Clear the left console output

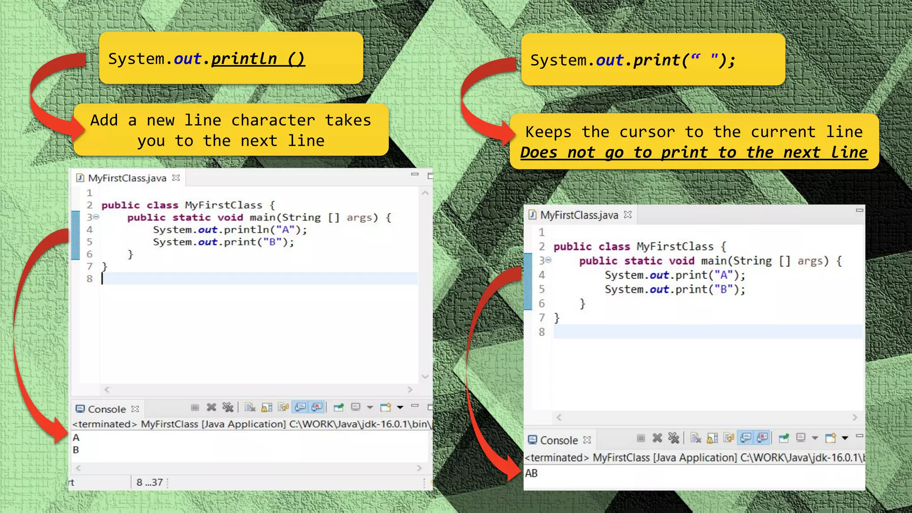pos(250,407)
